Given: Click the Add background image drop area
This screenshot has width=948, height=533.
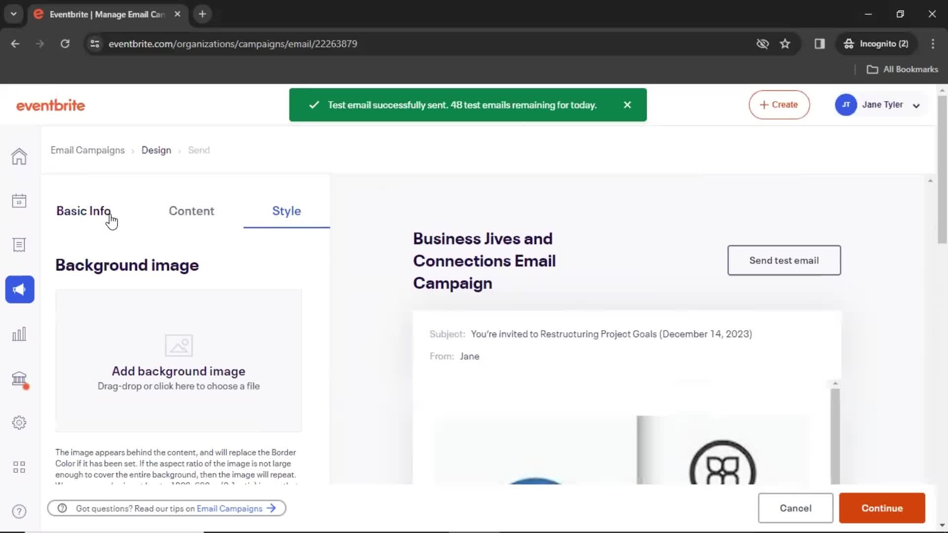Looking at the screenshot, I should click(179, 361).
